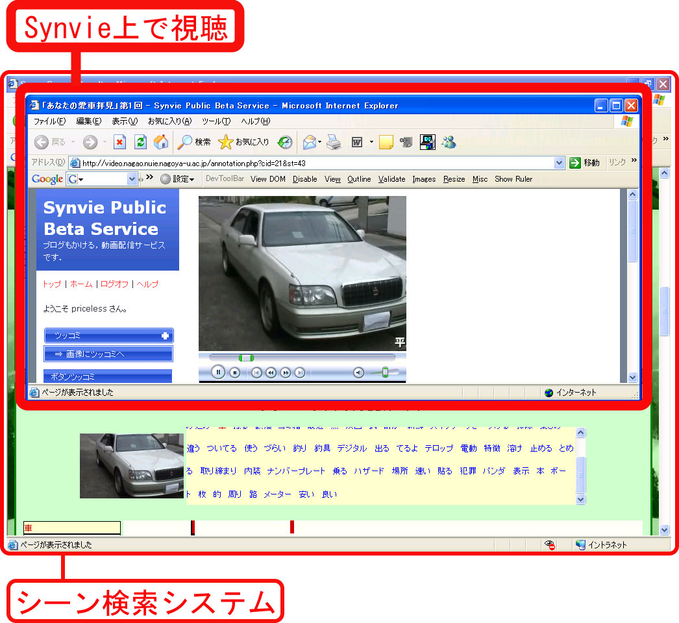Stop page loading with the red X icon
Image resolution: width=679 pixels, height=623 pixels.
[119, 142]
